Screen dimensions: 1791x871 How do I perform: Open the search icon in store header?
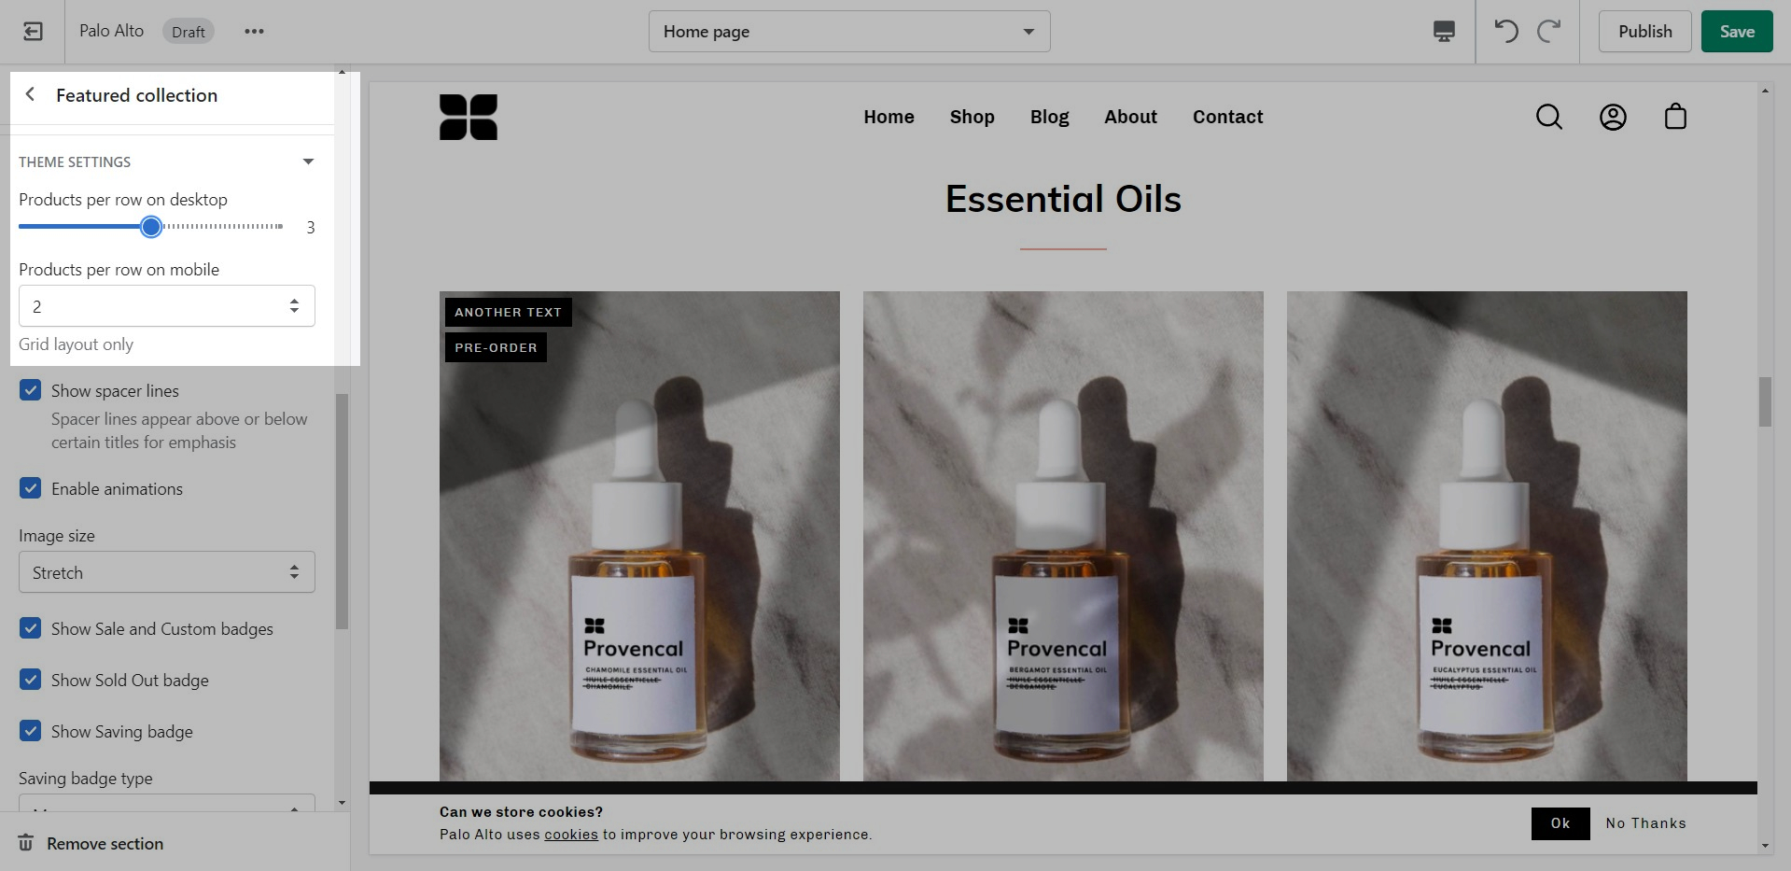(1549, 117)
